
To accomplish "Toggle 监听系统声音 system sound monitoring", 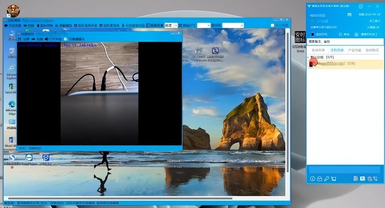I will (x=76, y=26).
